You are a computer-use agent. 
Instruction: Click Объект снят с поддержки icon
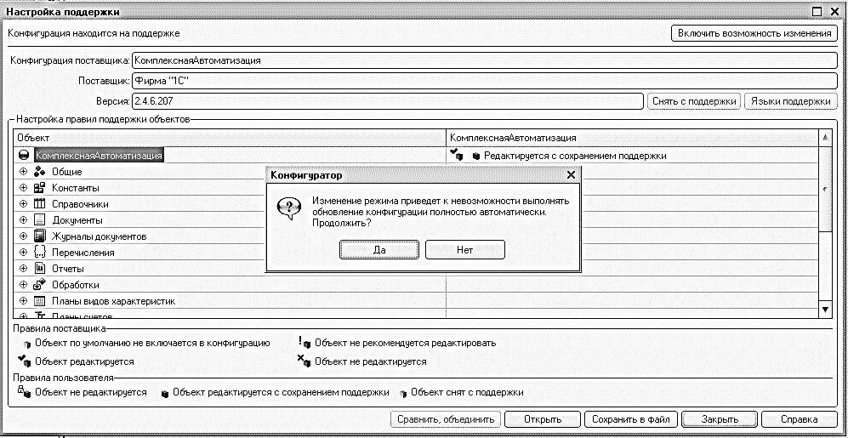pyautogui.click(x=403, y=394)
